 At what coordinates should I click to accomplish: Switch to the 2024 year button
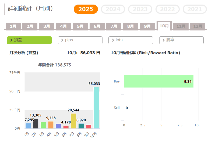[113, 9]
